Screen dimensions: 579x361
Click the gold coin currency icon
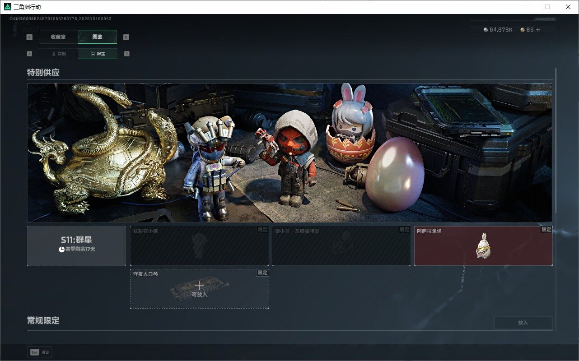pos(523,30)
